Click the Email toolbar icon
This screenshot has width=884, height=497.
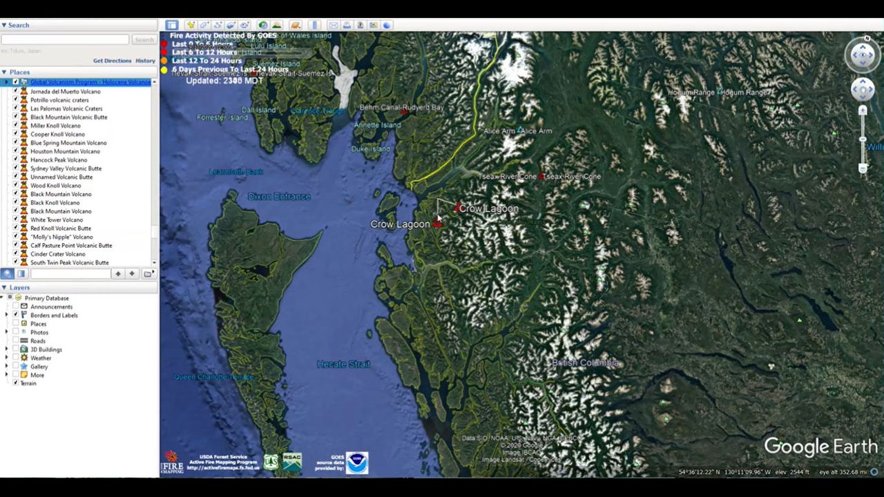tap(334, 26)
